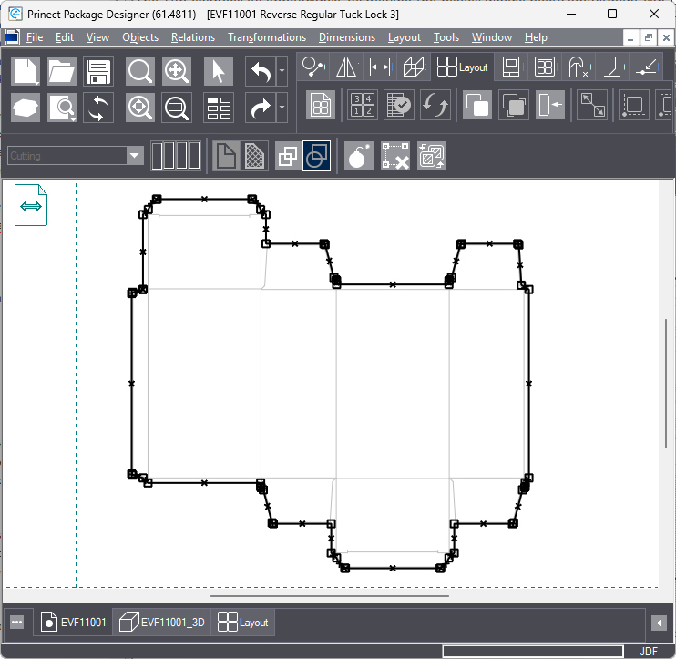
Task: Toggle the overlapping circle-square button
Action: coord(316,157)
